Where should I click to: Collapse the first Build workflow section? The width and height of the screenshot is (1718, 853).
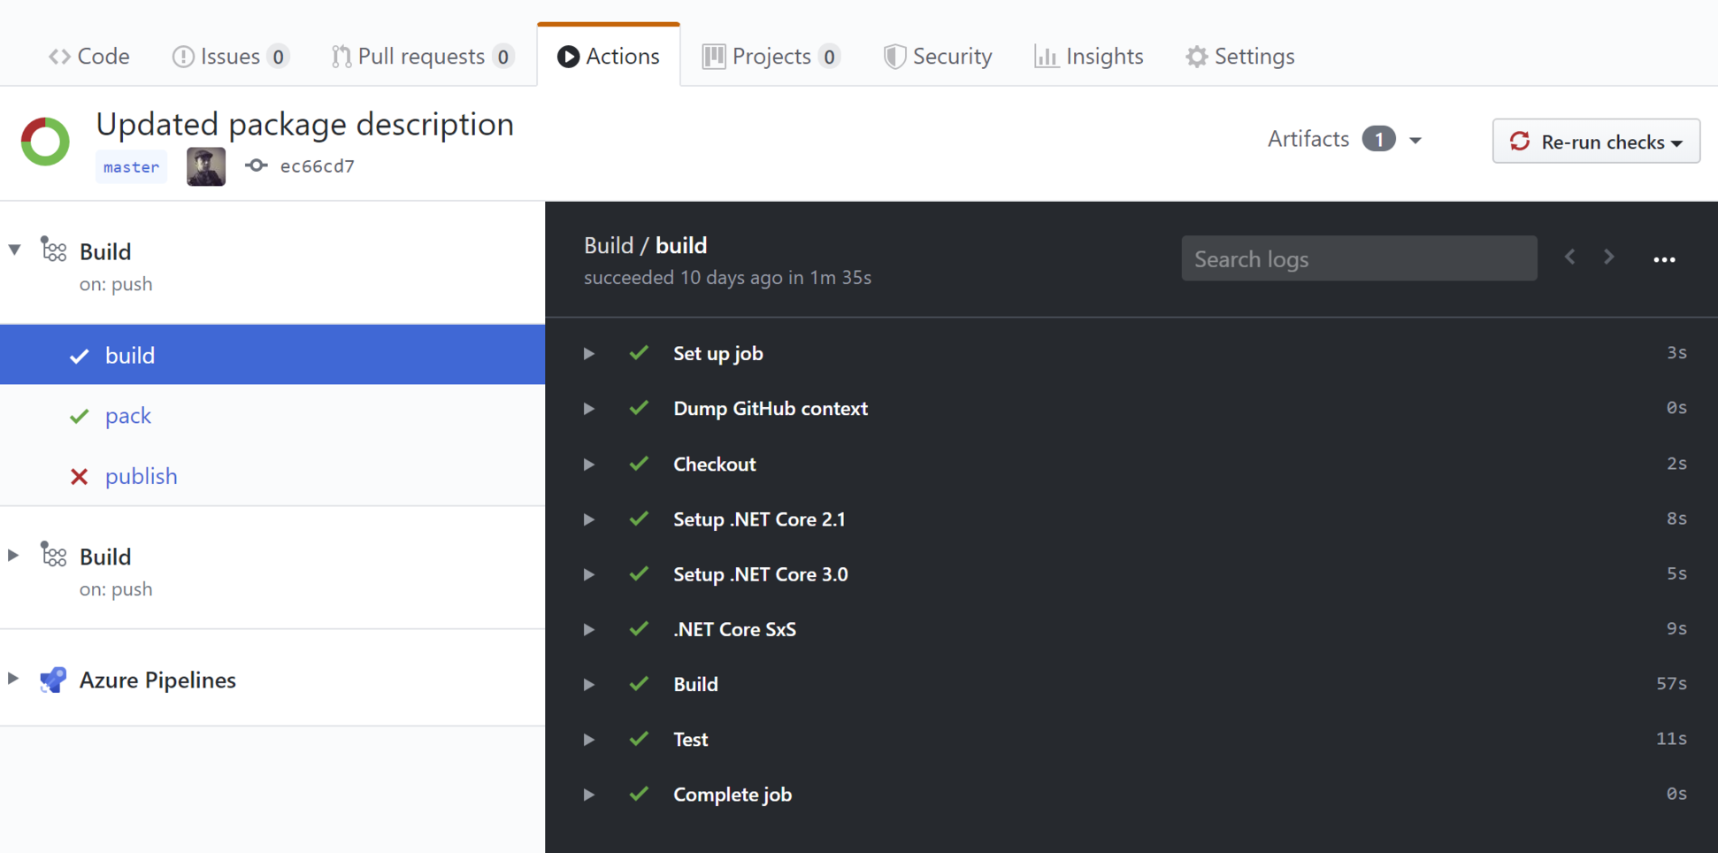pyautogui.click(x=13, y=250)
